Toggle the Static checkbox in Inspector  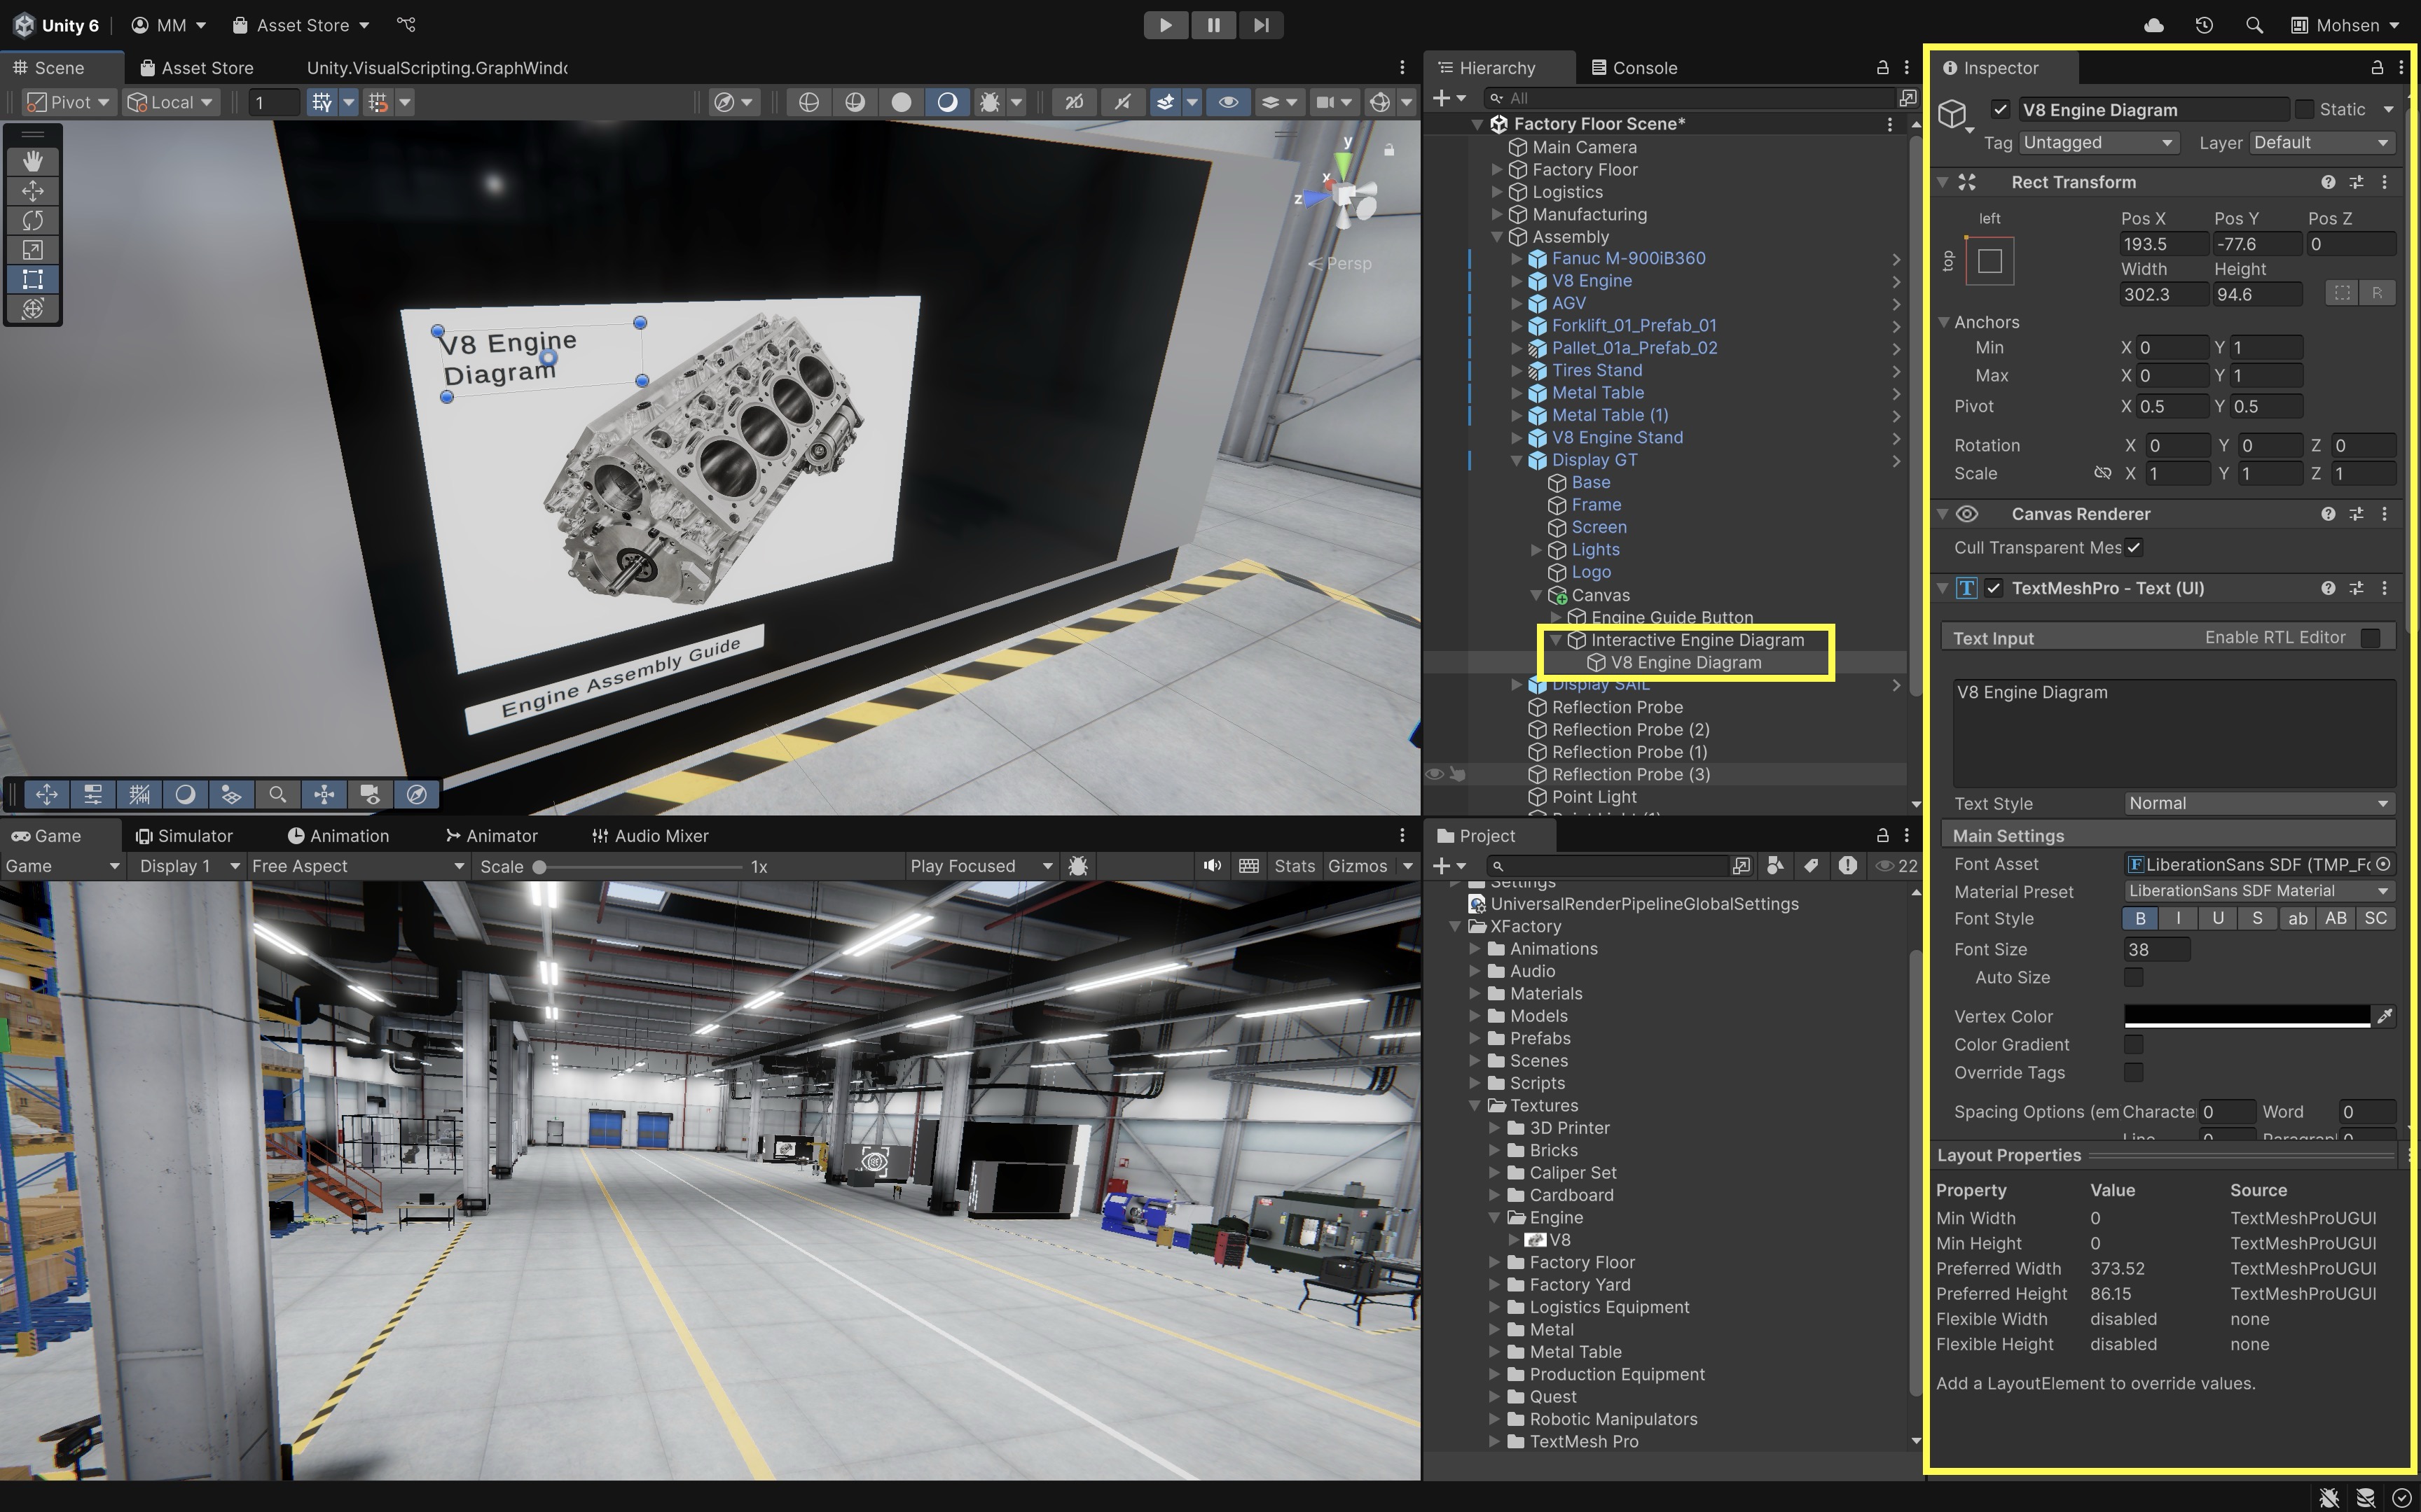click(2304, 109)
